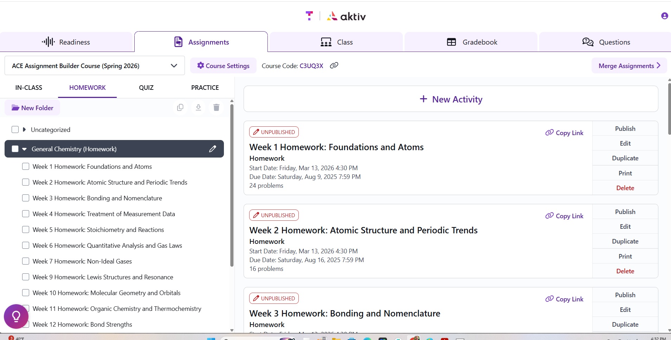
Task: Select the QUIZ sub-tab
Action: pyautogui.click(x=146, y=88)
